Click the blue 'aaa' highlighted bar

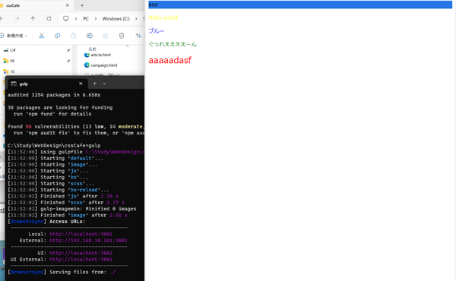tap(300, 5)
